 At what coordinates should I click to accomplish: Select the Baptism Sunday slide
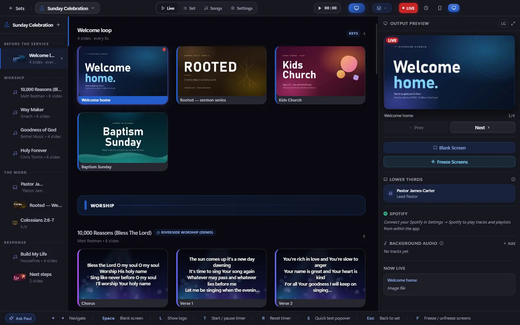tap(122, 142)
